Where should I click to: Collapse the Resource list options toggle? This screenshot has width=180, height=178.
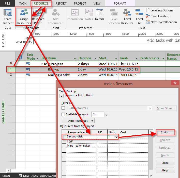click(x=61, y=96)
